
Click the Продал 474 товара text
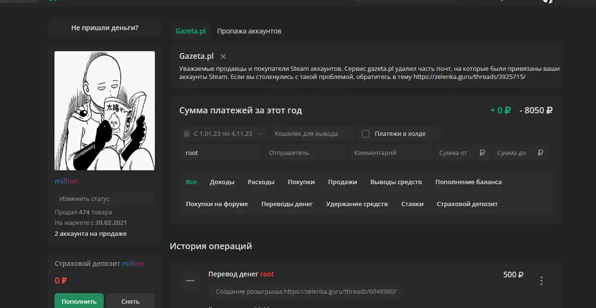point(83,212)
